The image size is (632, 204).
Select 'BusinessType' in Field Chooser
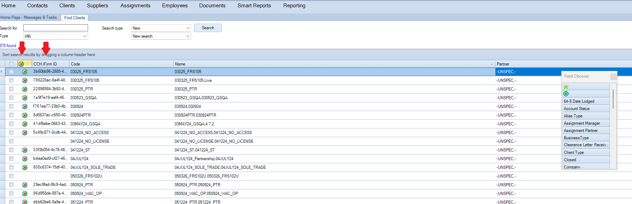586,138
